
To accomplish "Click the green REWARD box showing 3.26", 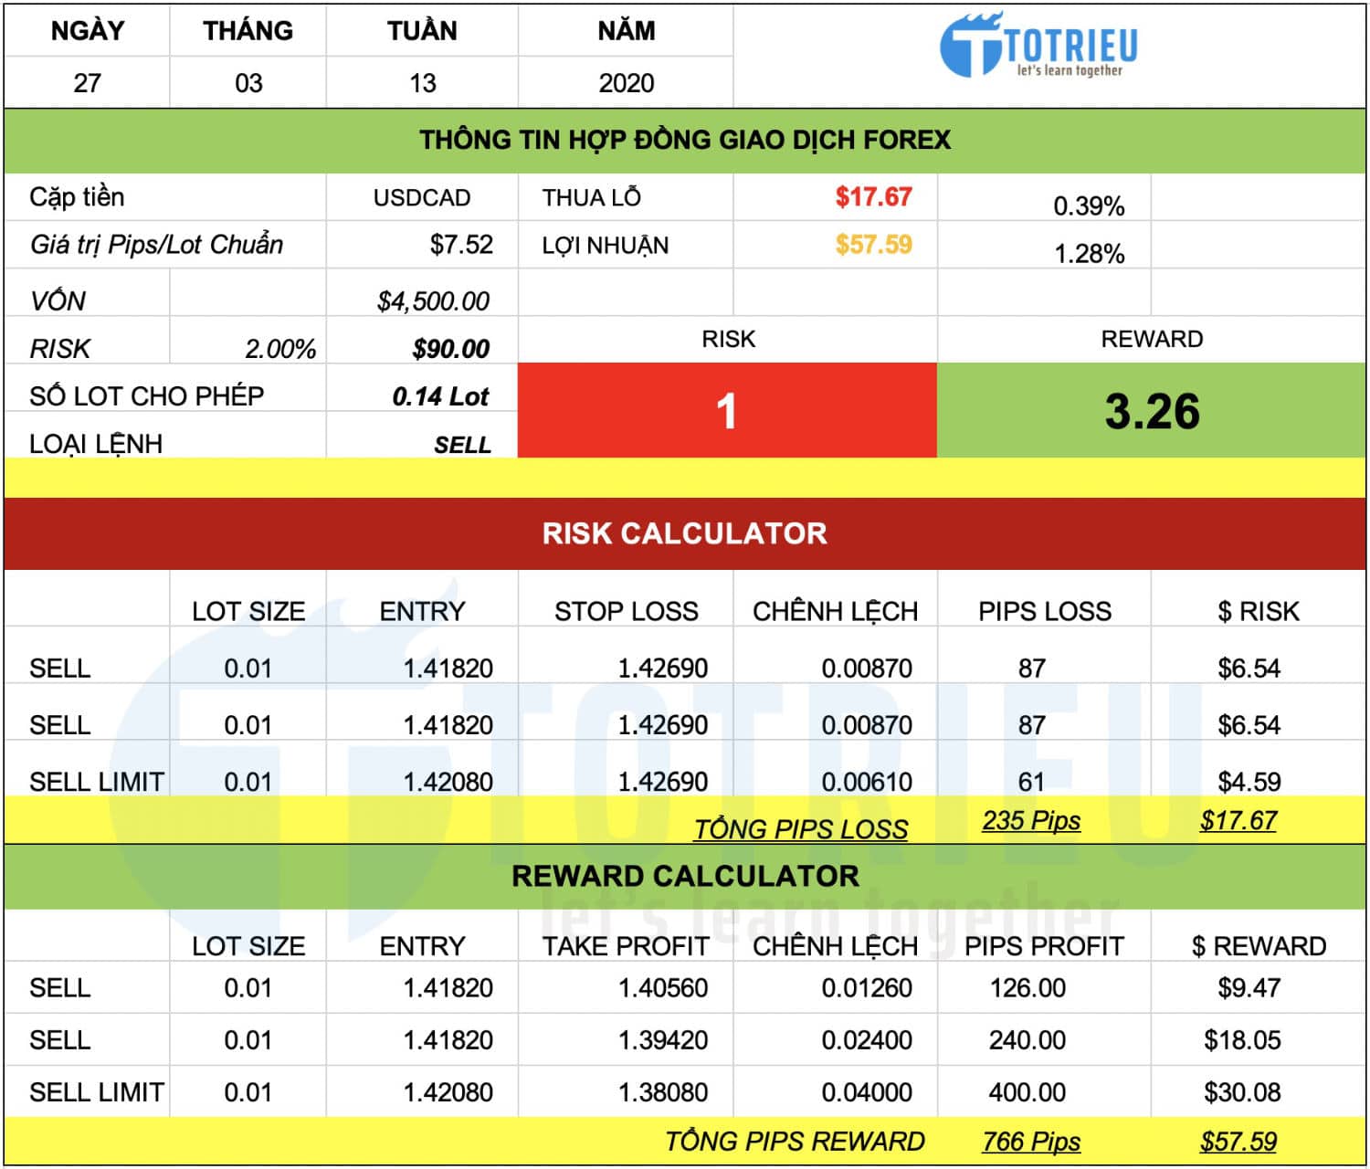I will pyautogui.click(x=1151, y=411).
